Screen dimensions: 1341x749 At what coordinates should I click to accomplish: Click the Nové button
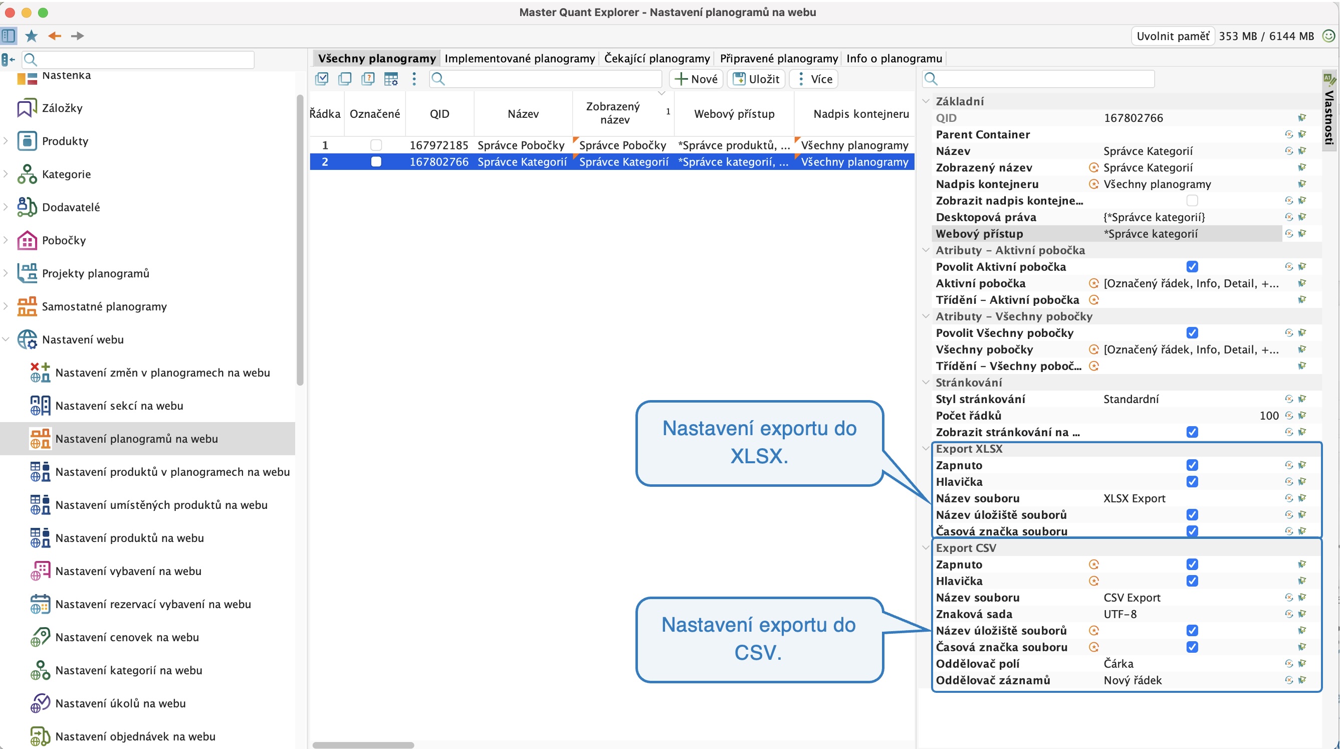(696, 79)
